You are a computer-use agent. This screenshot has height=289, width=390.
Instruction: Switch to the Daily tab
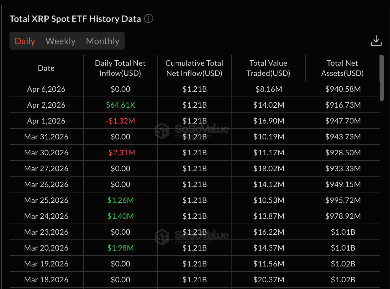(25, 41)
